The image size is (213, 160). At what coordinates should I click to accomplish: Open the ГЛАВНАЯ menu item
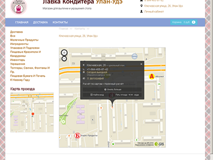coord(22,22)
